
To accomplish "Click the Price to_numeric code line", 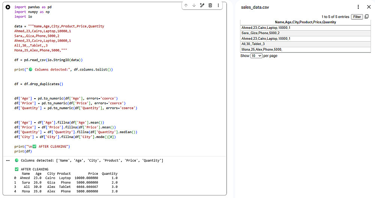I will 70,103.
